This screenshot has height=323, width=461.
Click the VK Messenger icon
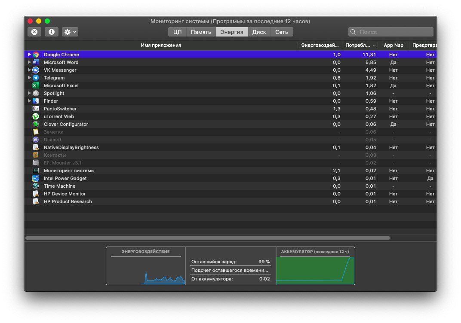pyautogui.click(x=36, y=70)
